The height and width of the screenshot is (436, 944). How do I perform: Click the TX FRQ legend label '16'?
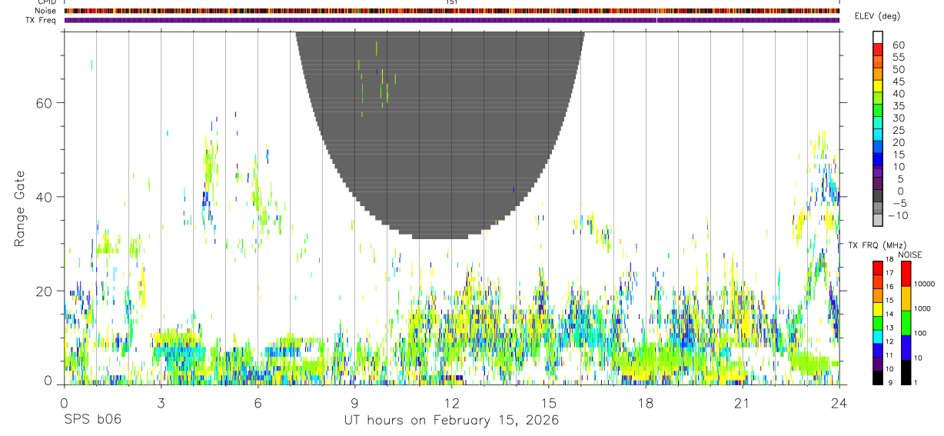889,287
